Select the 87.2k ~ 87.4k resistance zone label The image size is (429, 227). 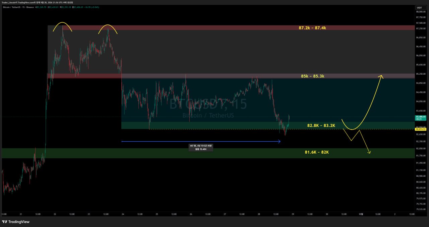312,28
